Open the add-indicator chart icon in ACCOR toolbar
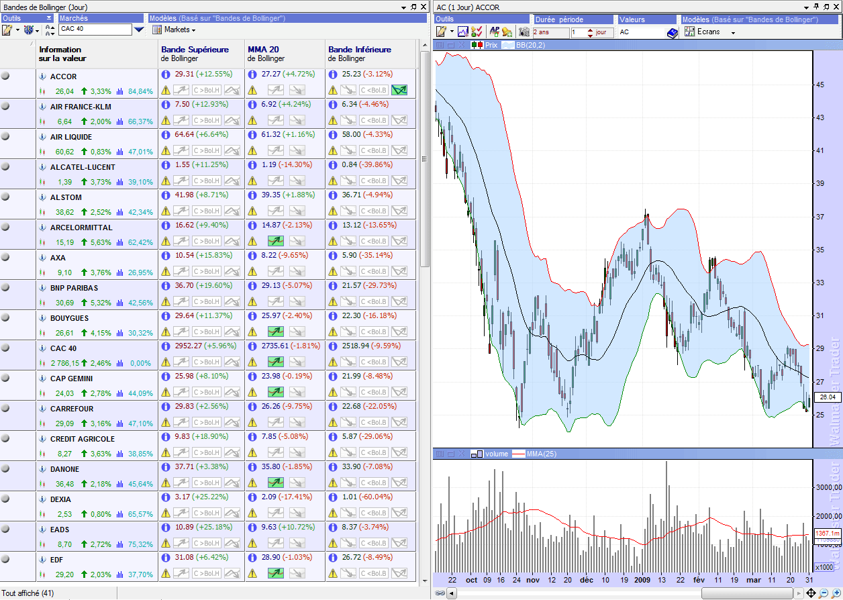Screen dimensions: 843x600 (463, 32)
